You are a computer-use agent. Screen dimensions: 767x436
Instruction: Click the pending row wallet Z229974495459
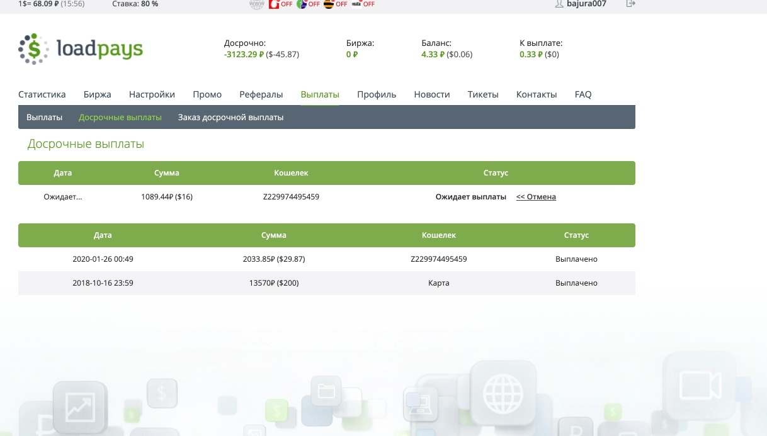291,197
